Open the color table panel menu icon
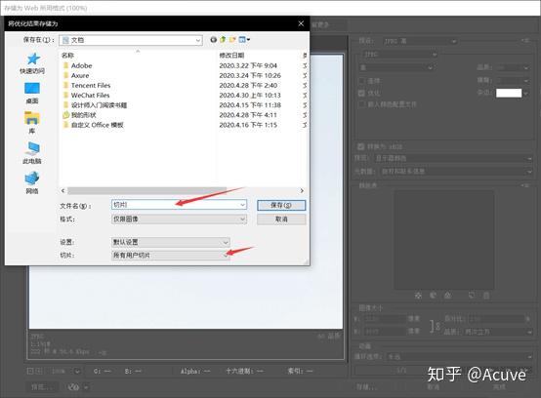This screenshot has height=398, width=541. 525,185
